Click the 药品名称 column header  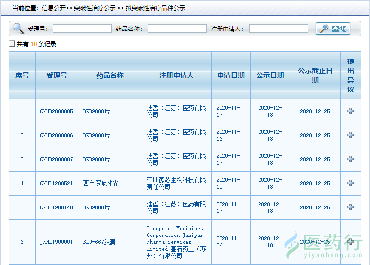(x=110, y=75)
